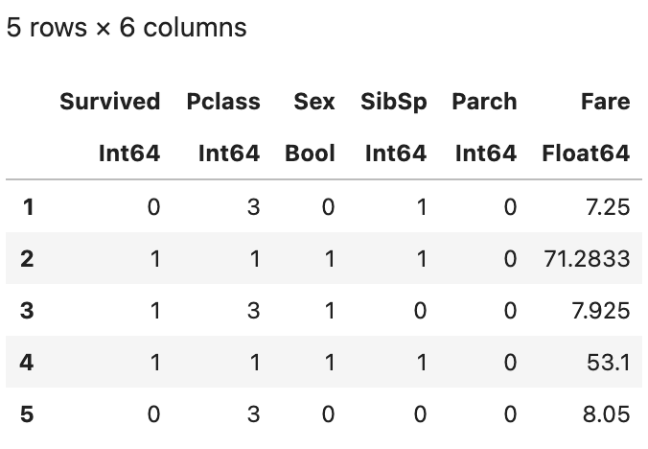Click the Sex column header
The width and height of the screenshot is (648, 449).
coord(314,102)
